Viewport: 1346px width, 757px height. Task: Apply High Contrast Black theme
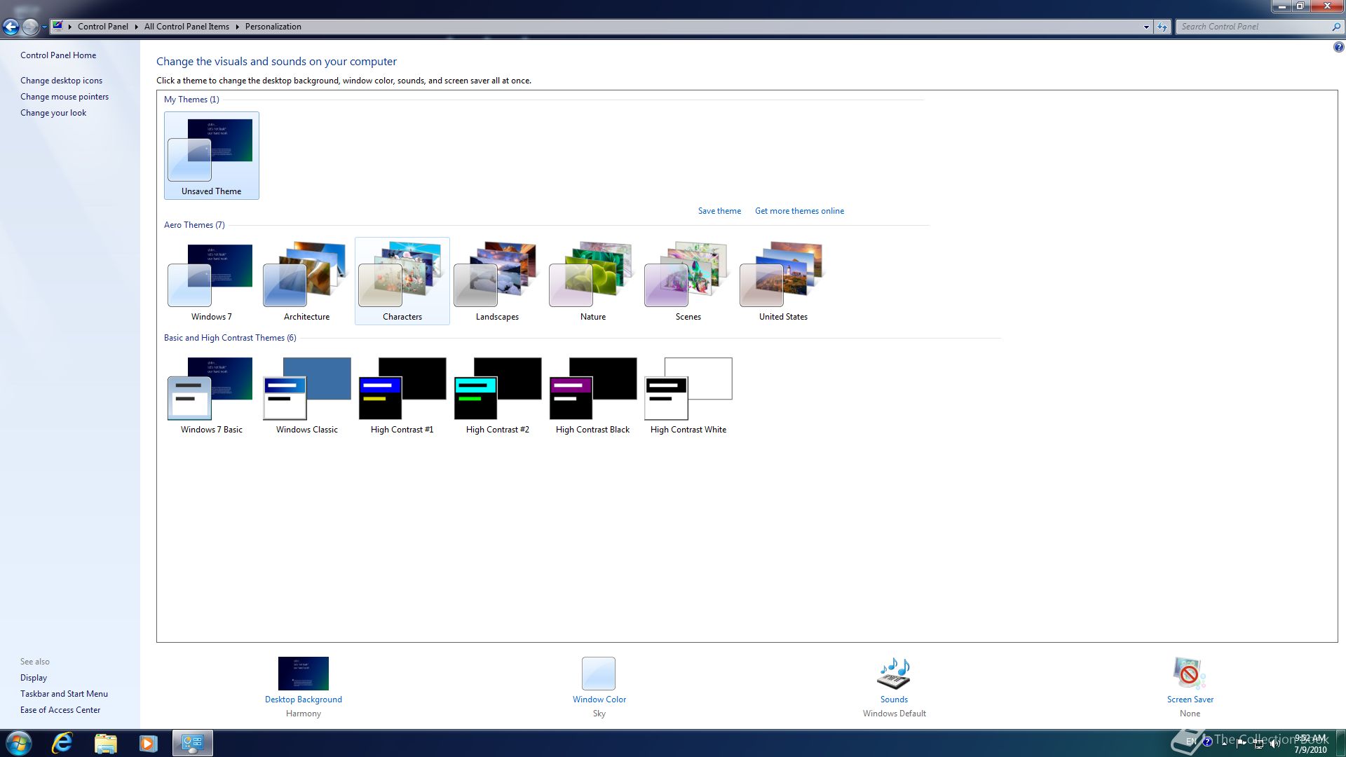tap(592, 395)
